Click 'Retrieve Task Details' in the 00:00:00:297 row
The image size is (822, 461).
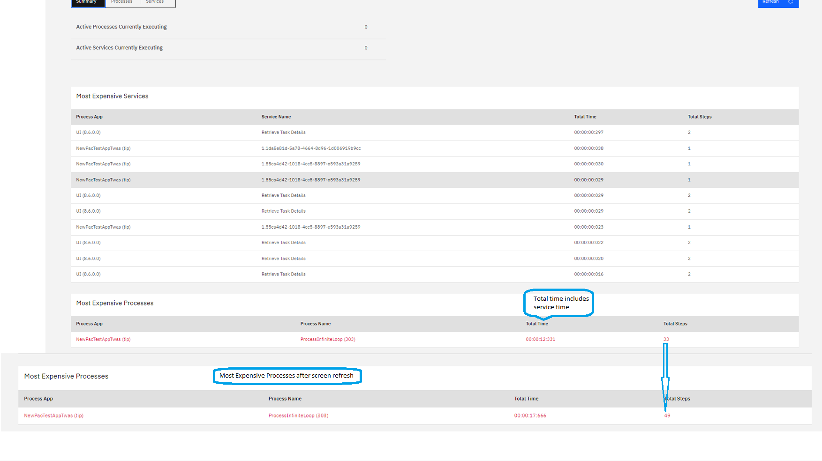(x=284, y=133)
